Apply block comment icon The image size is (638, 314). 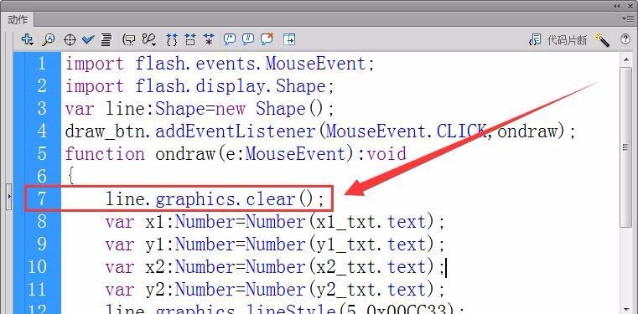coord(230,39)
